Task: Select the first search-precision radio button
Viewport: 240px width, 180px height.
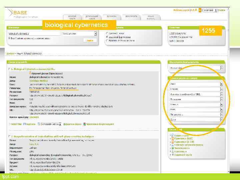Action: (107, 33)
